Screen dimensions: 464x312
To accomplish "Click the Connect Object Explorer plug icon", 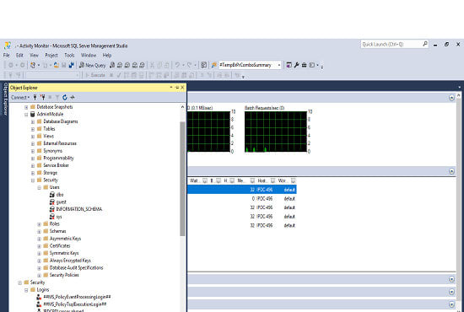I will point(35,97).
